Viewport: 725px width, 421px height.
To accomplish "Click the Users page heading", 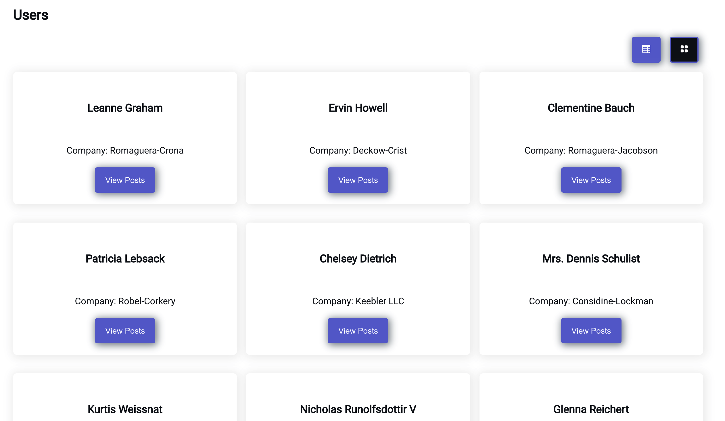I will [x=30, y=15].
